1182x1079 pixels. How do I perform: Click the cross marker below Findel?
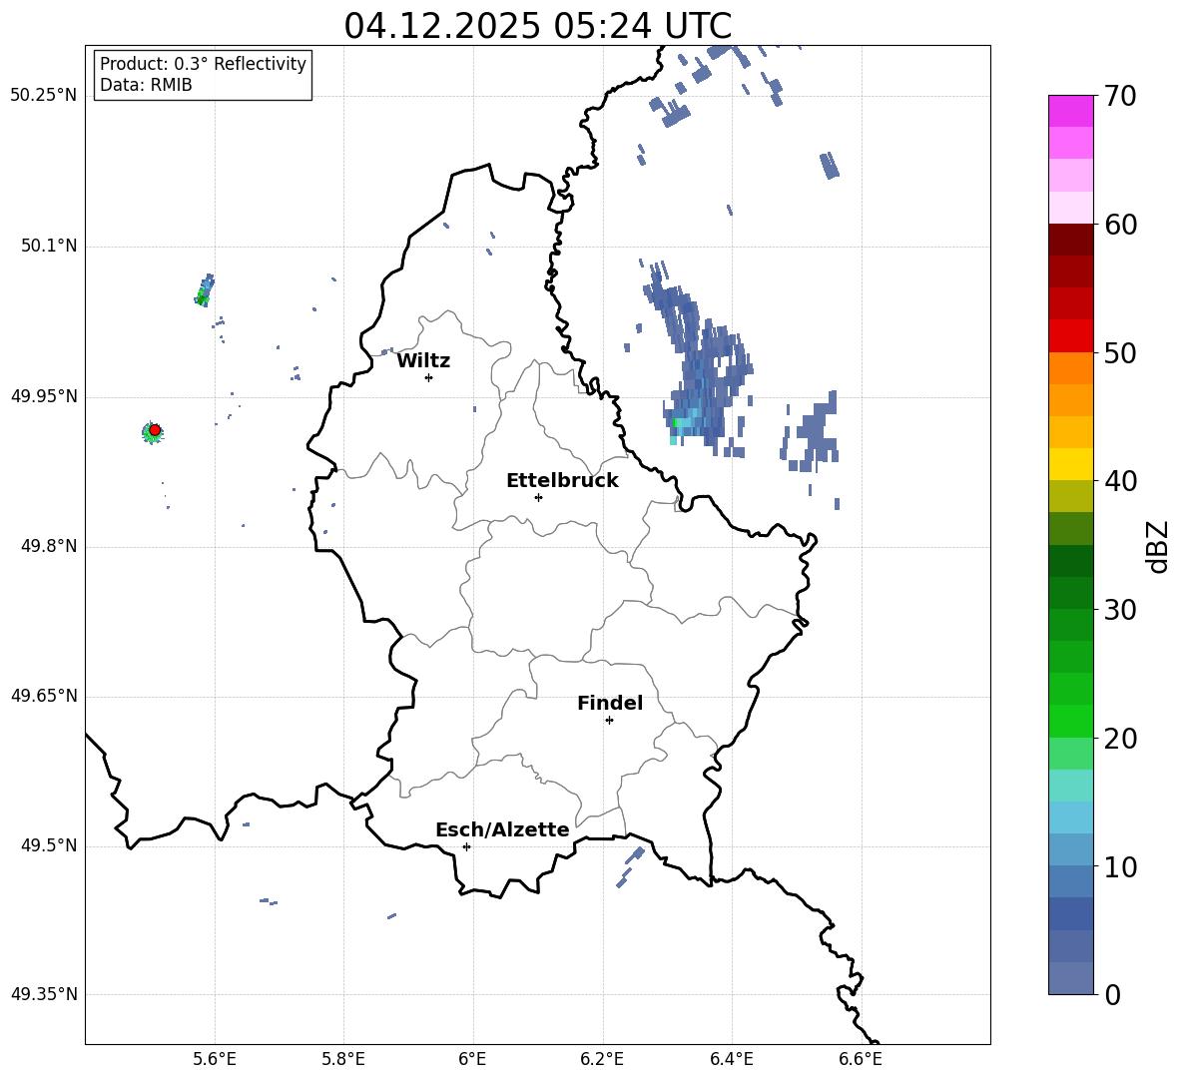pyautogui.click(x=609, y=721)
